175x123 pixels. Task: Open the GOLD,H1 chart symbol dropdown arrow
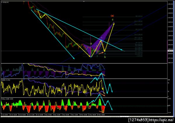(2, 2)
